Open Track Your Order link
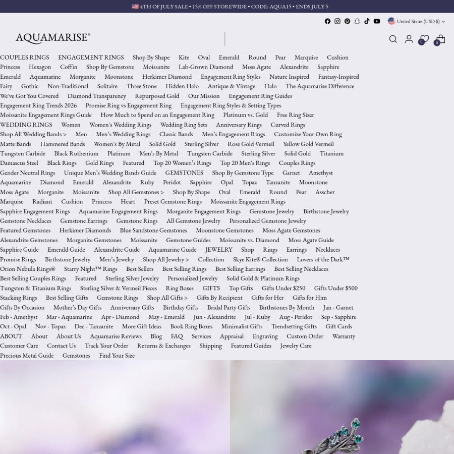Viewport: 454px width, 454px height. point(106,346)
